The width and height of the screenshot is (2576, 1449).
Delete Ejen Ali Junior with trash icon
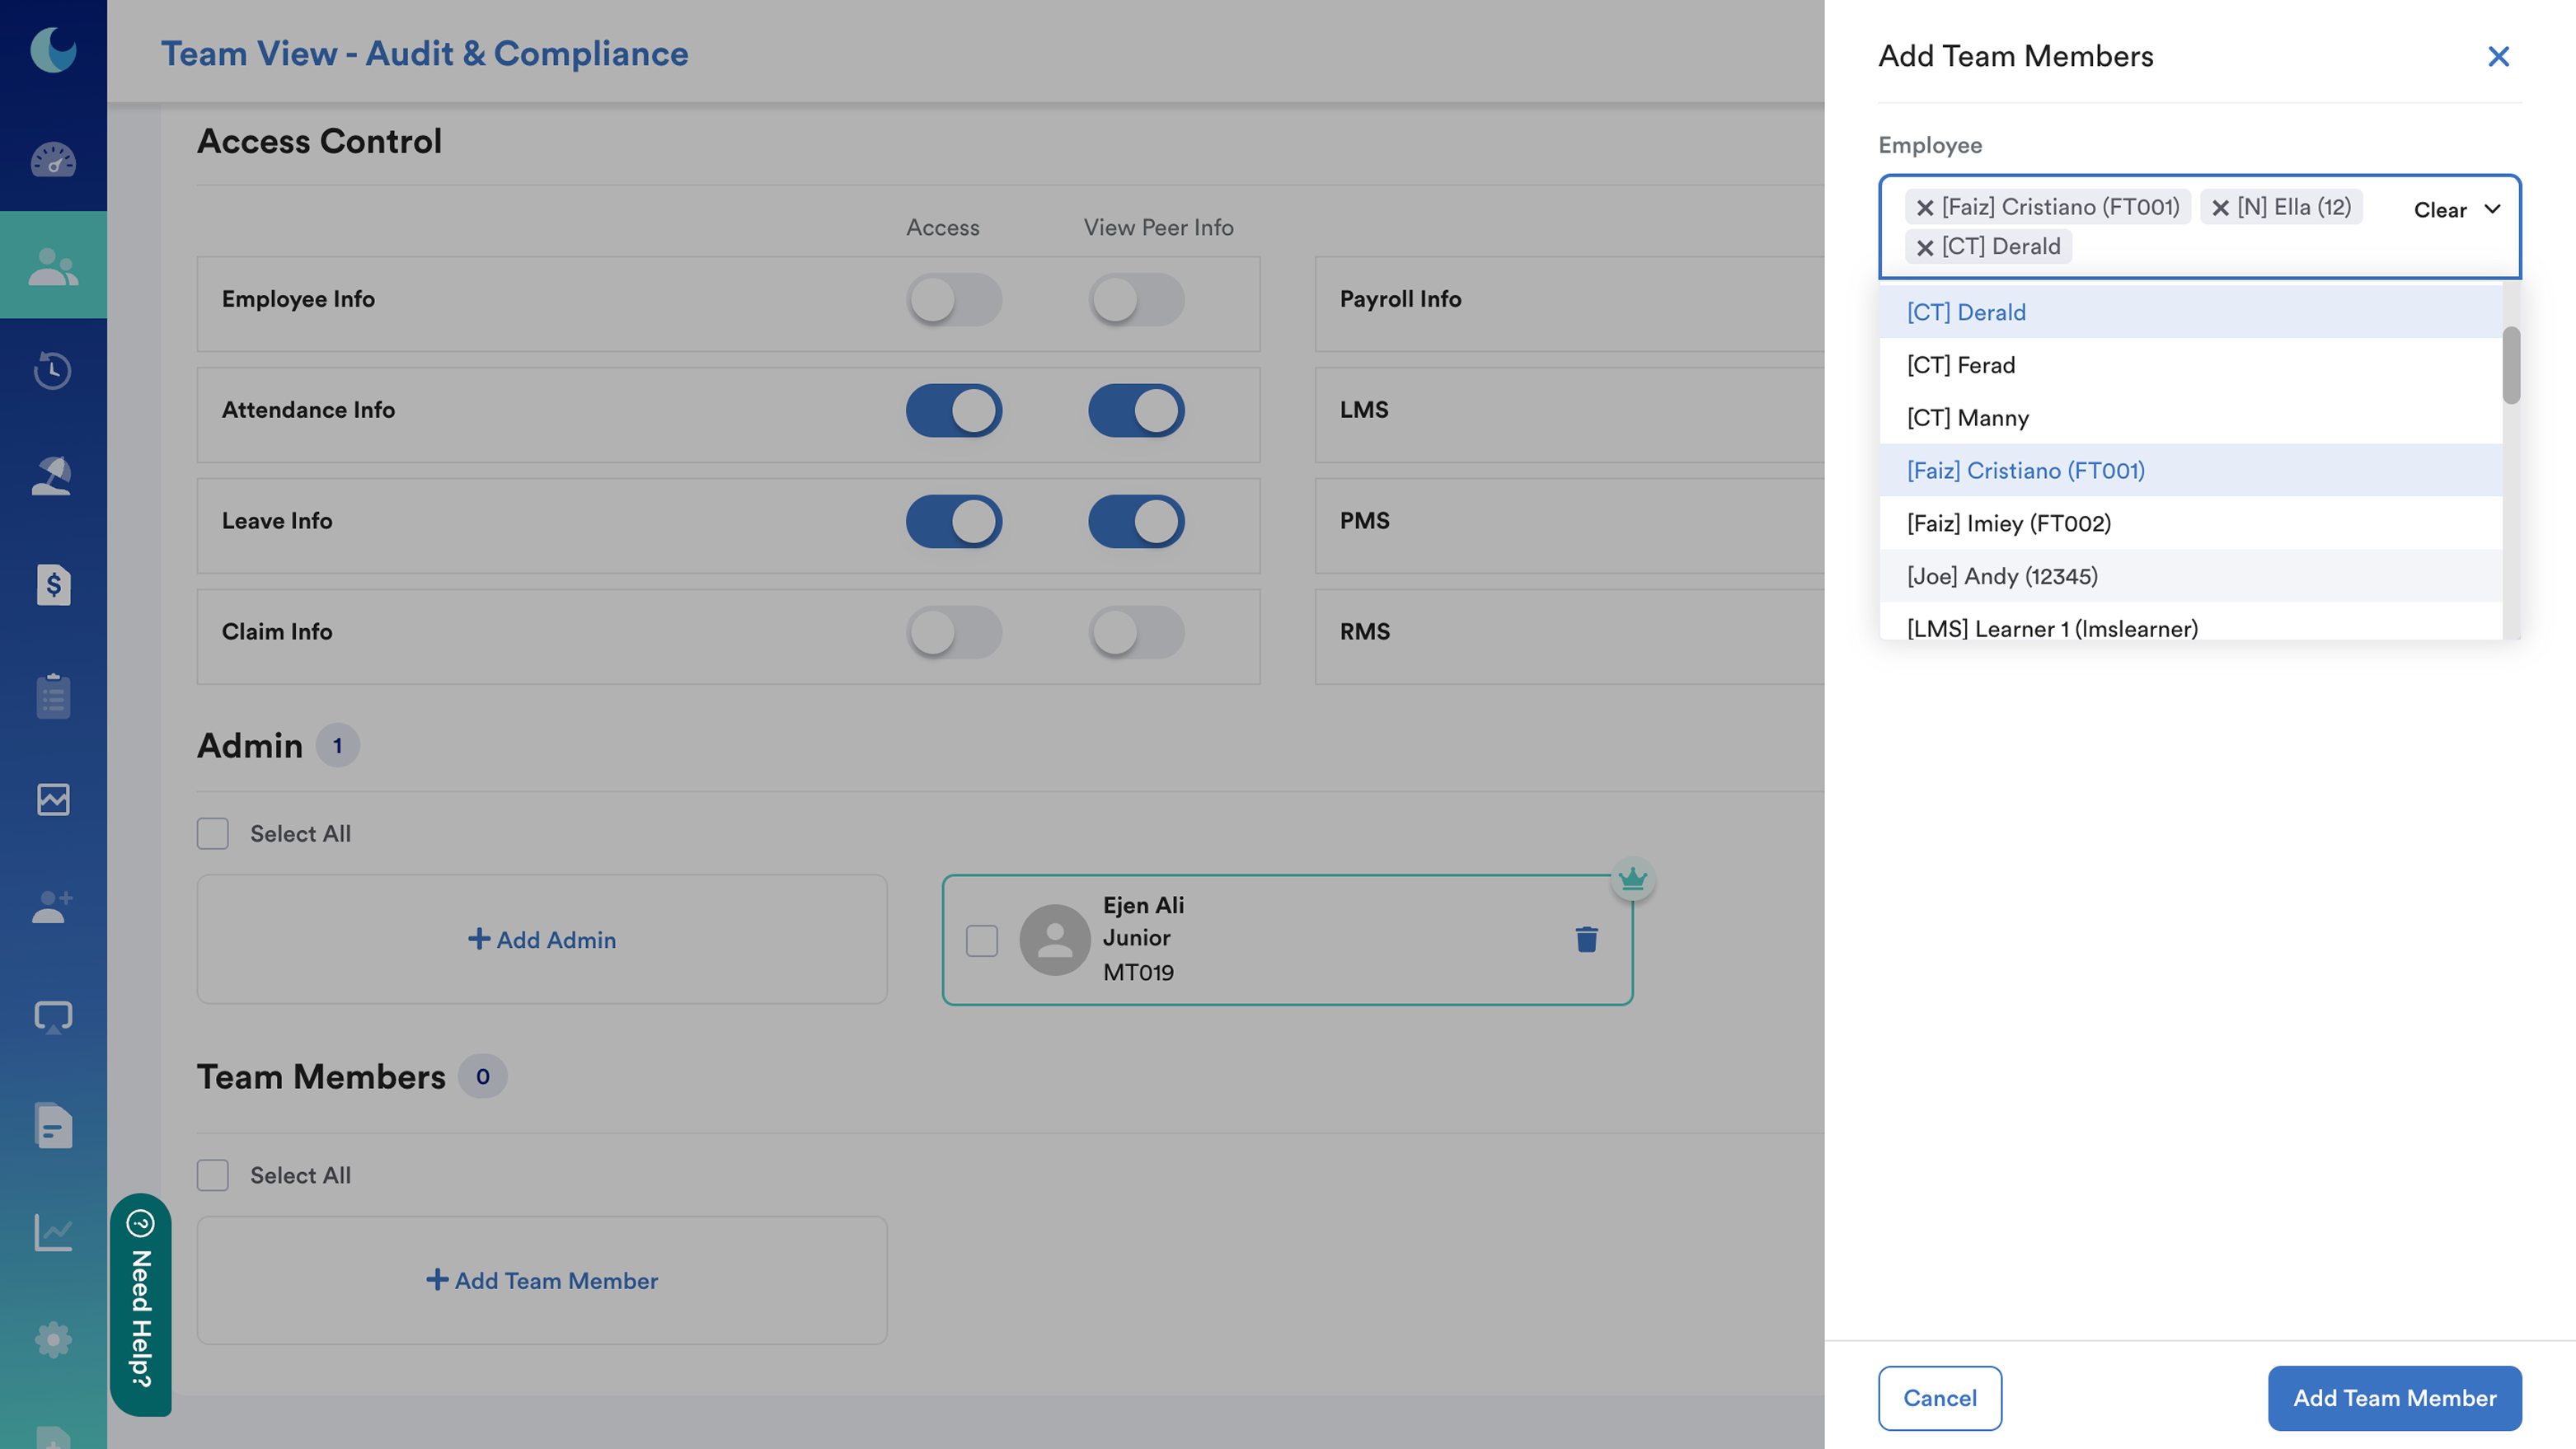click(1586, 939)
